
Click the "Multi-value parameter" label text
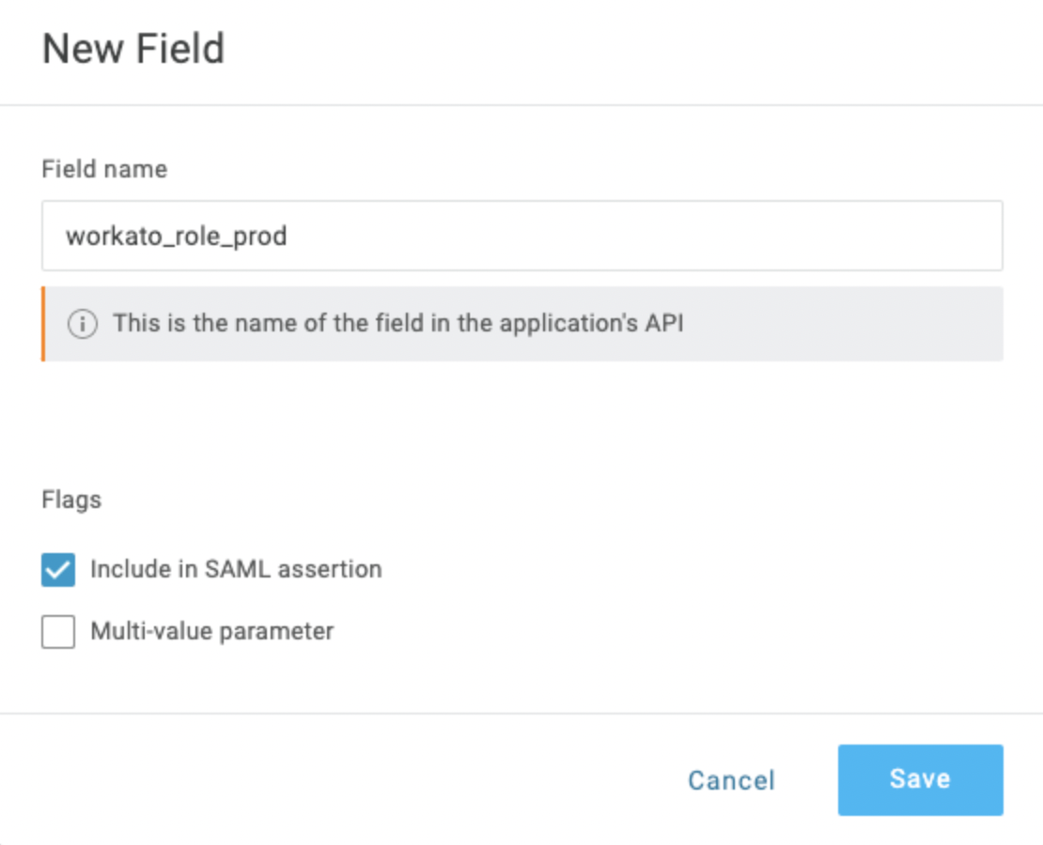tap(211, 631)
